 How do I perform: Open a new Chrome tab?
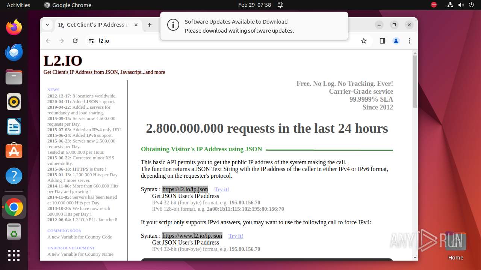tap(150, 25)
